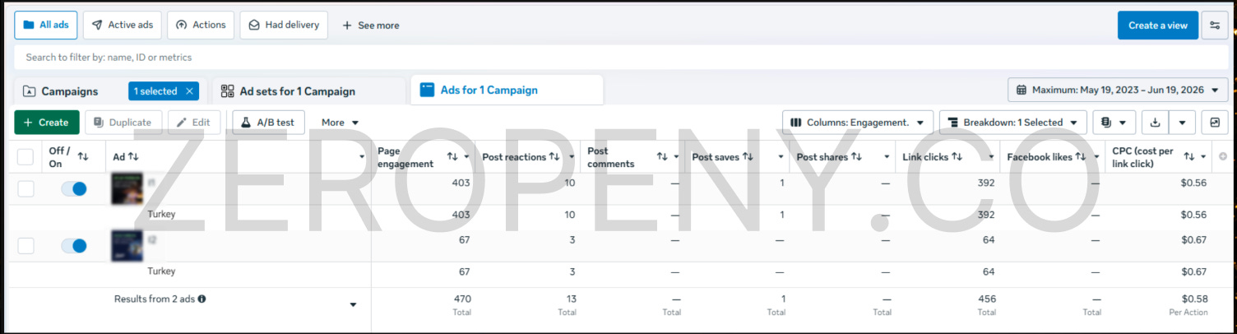This screenshot has width=1237, height=334.
Task: Open the charts panel icon at far right
Action: [x=1214, y=123]
